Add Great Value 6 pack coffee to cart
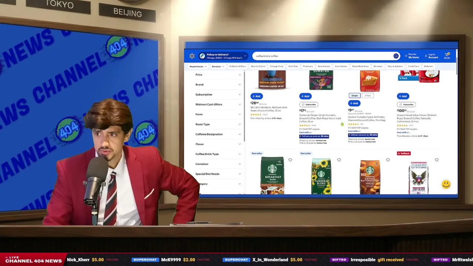This screenshot has width=473, height=266. pos(403,96)
